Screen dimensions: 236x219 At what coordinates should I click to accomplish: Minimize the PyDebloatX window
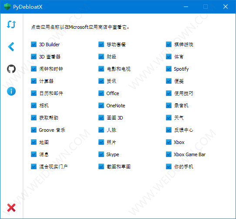186,7
